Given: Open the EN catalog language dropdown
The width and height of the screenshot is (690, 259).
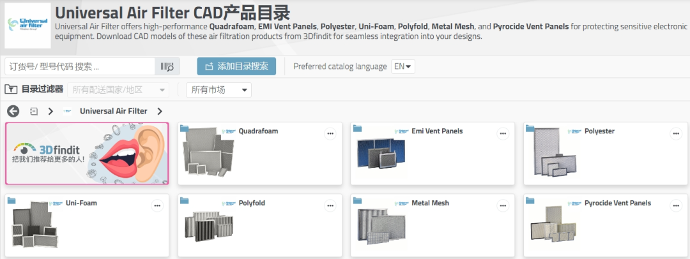Looking at the screenshot, I should tap(403, 67).
